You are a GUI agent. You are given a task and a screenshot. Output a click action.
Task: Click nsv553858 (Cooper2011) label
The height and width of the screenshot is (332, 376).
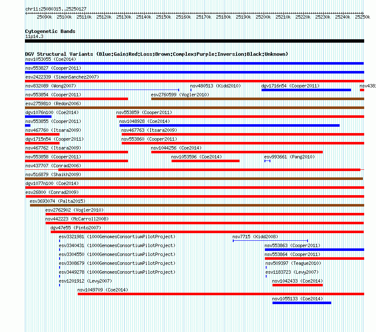pos(53,157)
